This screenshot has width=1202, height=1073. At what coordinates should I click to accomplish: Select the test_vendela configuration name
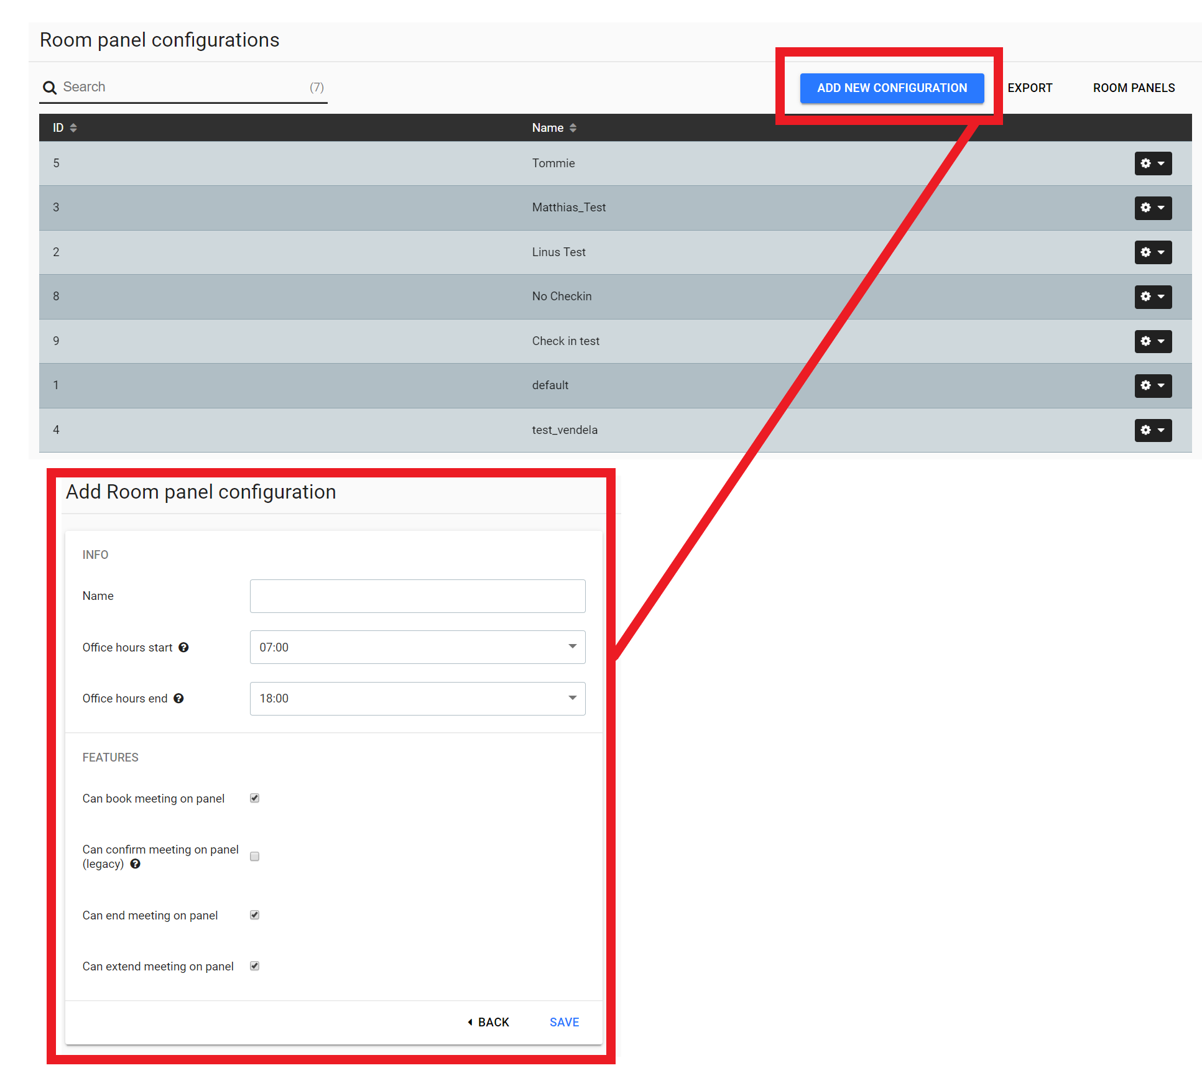(x=565, y=430)
